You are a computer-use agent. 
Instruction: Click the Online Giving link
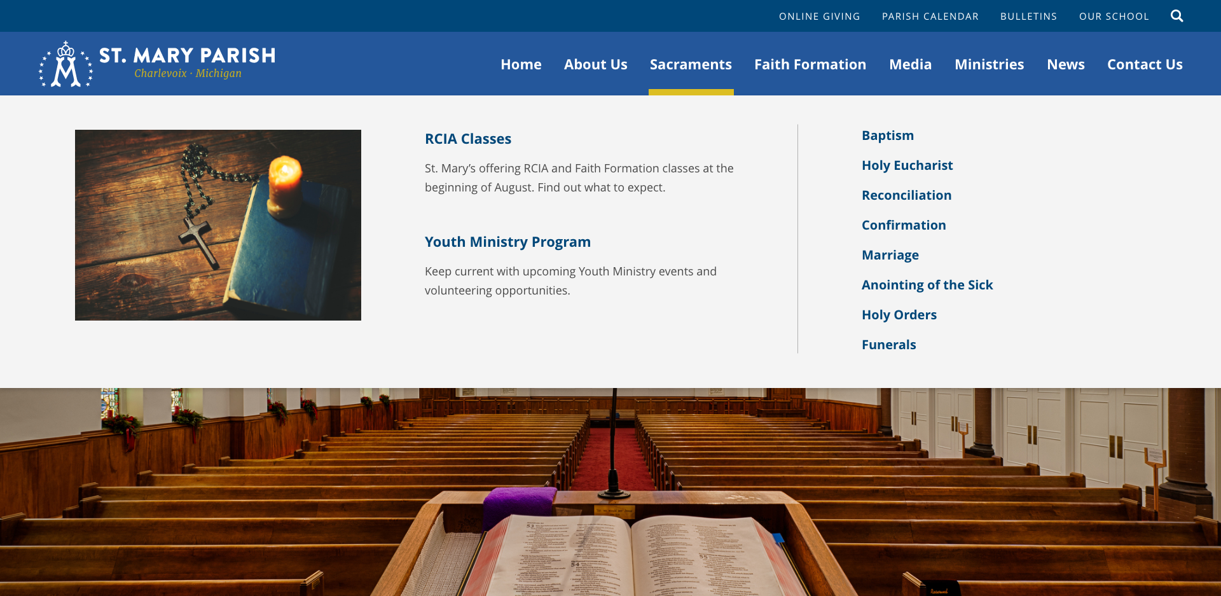point(819,17)
